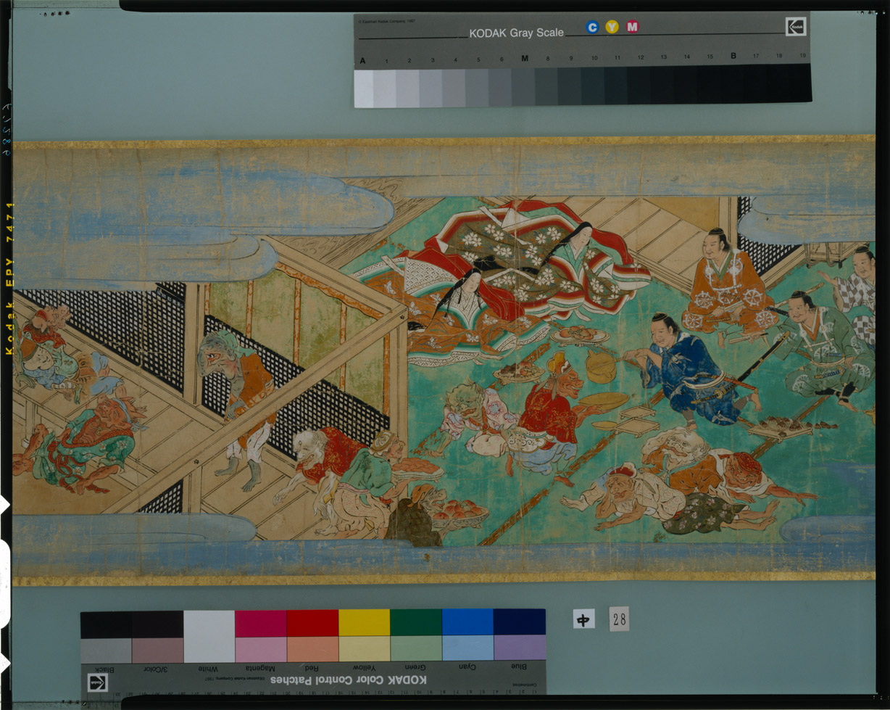
Task: Select the light blue tint patch
Action: click(467, 648)
